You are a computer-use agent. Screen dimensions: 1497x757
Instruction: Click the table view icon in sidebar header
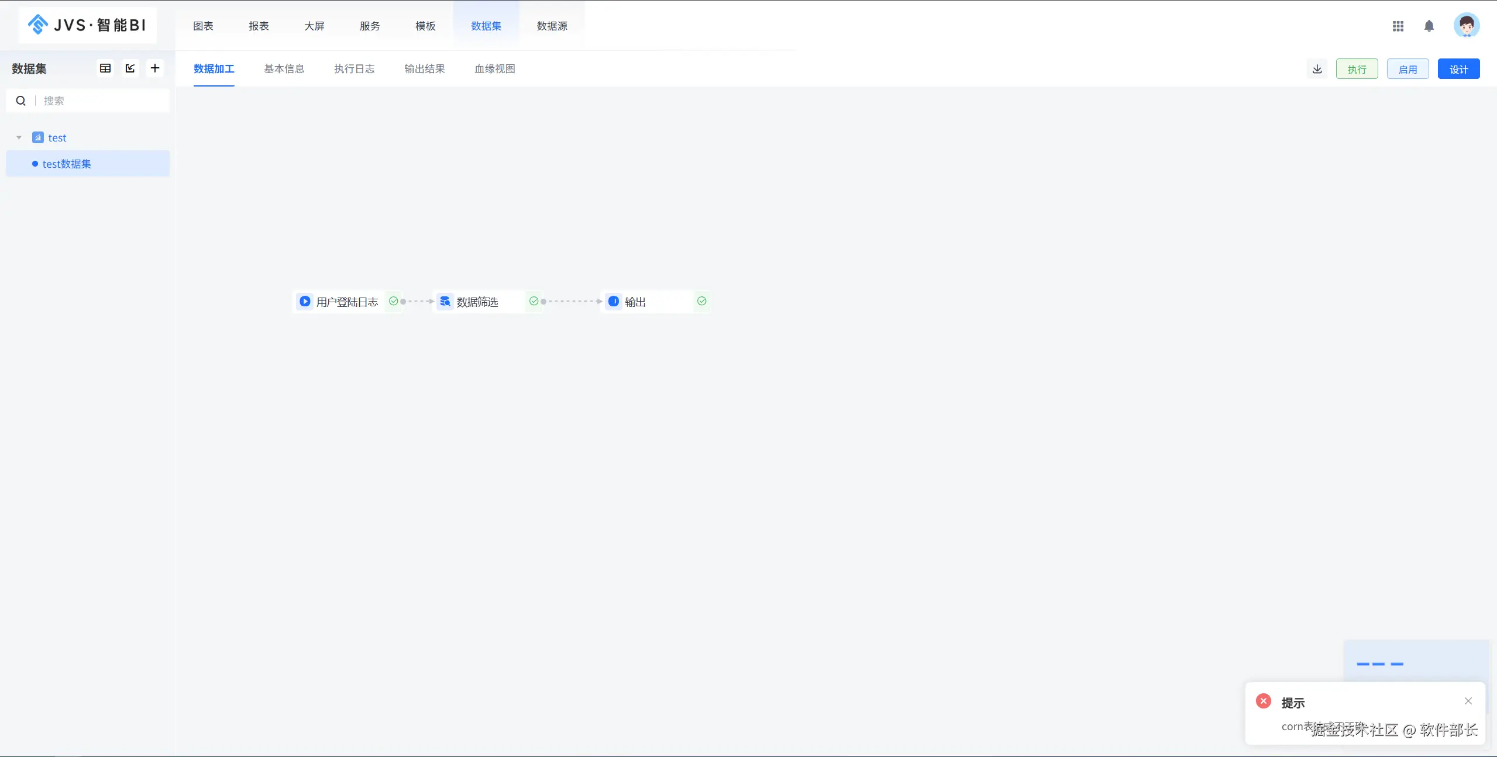[x=105, y=68]
